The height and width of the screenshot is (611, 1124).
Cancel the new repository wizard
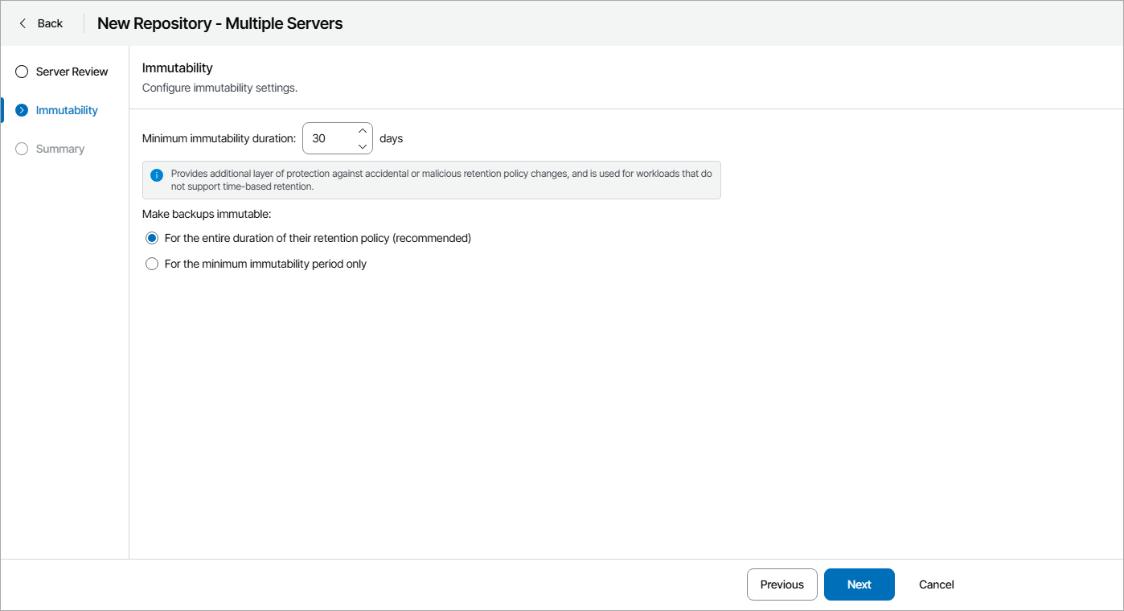(936, 584)
